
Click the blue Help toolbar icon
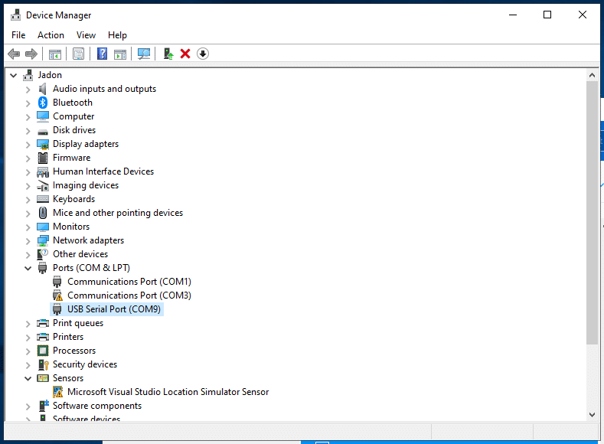coord(102,54)
